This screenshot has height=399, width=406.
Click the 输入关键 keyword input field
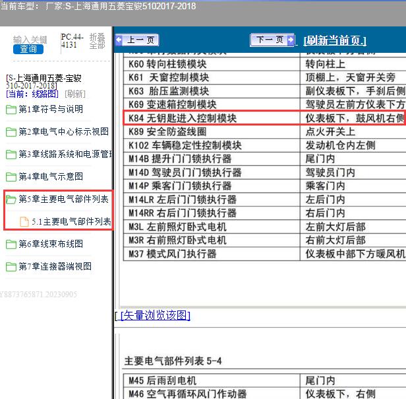30,40
